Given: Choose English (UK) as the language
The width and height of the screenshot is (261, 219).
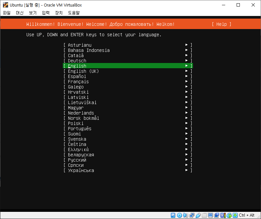Looking at the screenshot, I should pos(128,71).
